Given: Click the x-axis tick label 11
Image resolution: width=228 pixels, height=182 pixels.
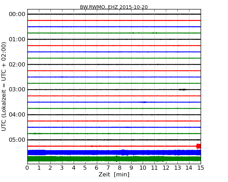Looking at the screenshot, I should [x=154, y=168].
